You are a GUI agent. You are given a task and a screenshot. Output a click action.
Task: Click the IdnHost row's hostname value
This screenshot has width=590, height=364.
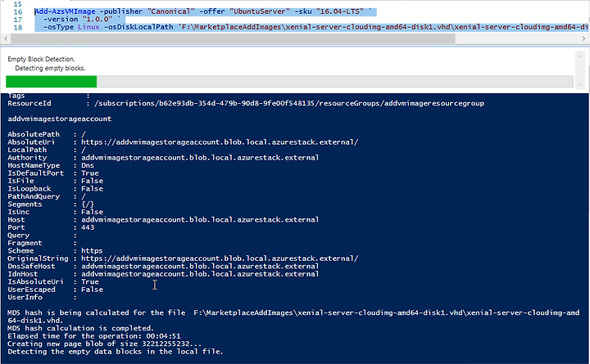click(200, 274)
